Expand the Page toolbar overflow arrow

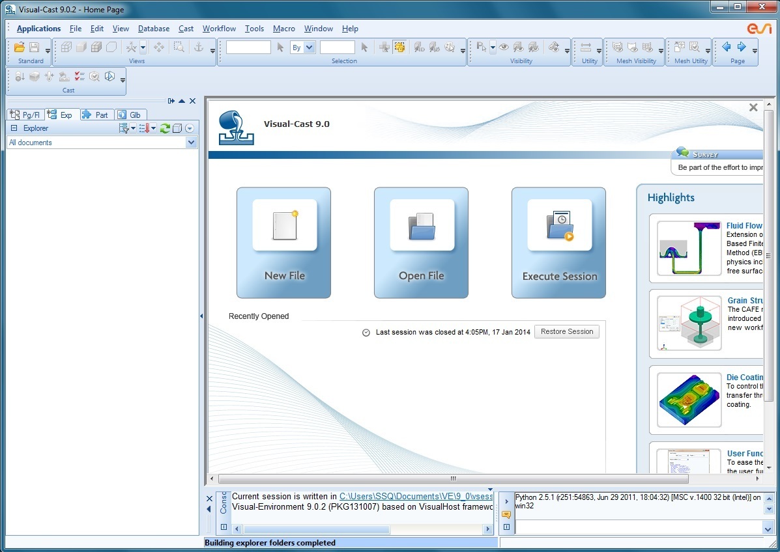tap(755, 50)
